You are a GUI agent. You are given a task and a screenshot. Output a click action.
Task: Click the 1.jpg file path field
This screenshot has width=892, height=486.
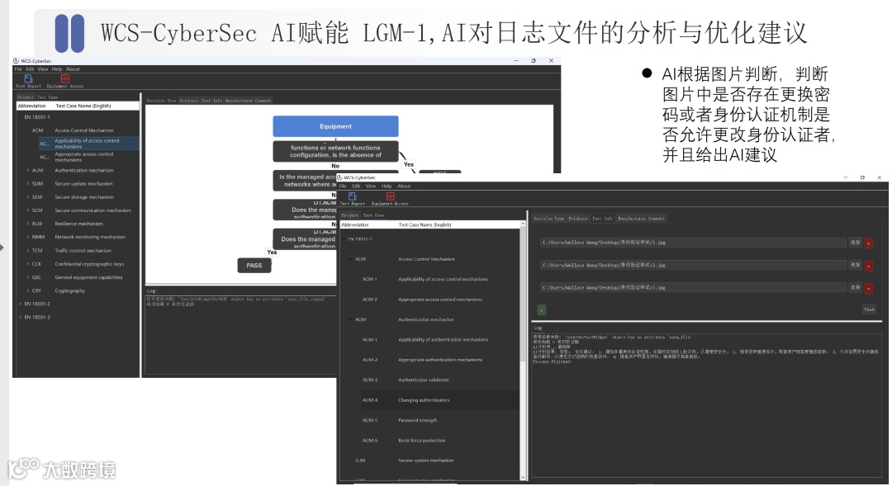click(x=693, y=243)
